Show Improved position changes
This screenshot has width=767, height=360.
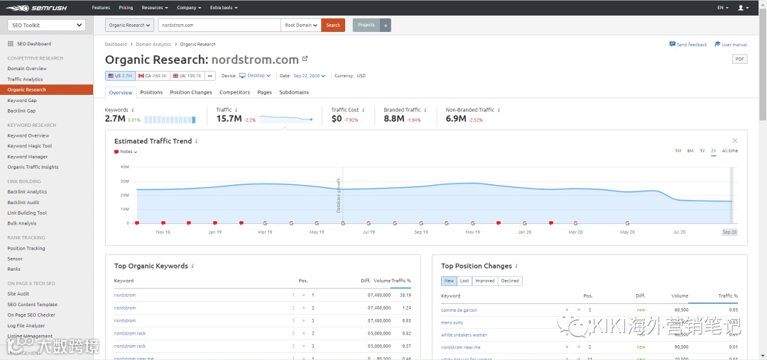(x=485, y=281)
